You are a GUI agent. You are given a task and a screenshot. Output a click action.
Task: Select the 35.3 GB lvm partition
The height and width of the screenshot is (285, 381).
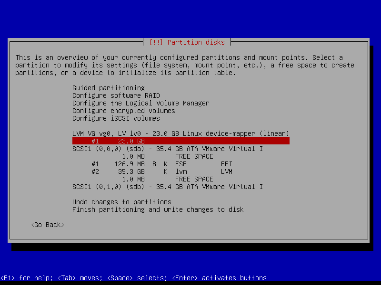(x=161, y=171)
